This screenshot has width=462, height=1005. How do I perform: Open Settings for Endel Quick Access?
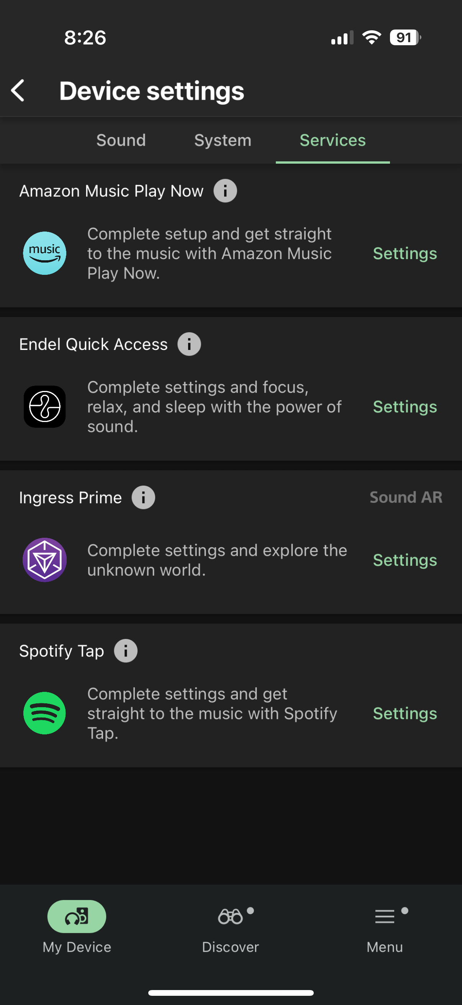(x=405, y=407)
